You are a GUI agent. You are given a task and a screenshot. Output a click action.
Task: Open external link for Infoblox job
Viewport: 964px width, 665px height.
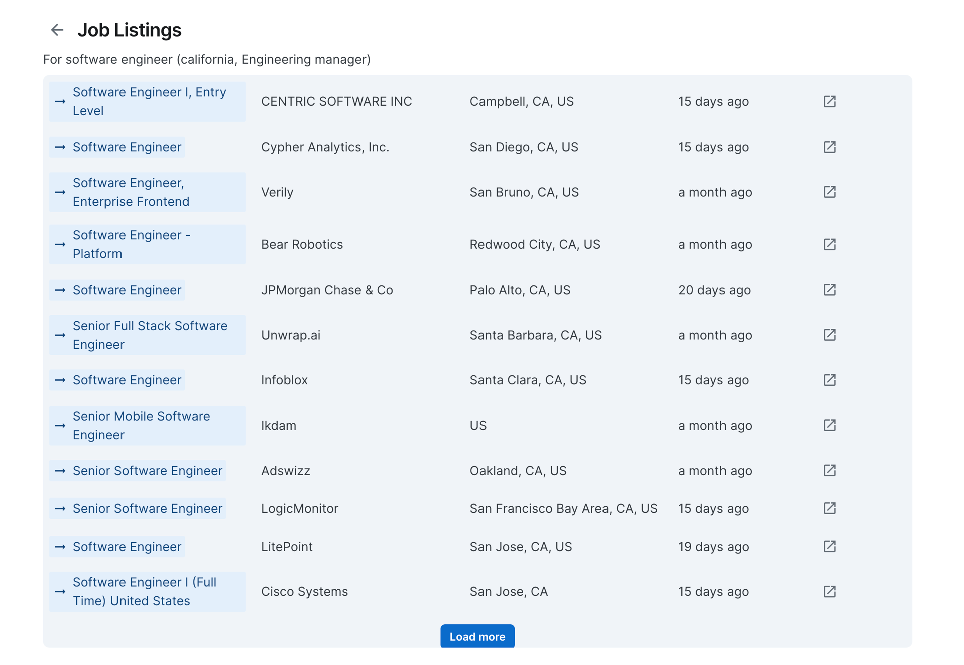(x=829, y=380)
